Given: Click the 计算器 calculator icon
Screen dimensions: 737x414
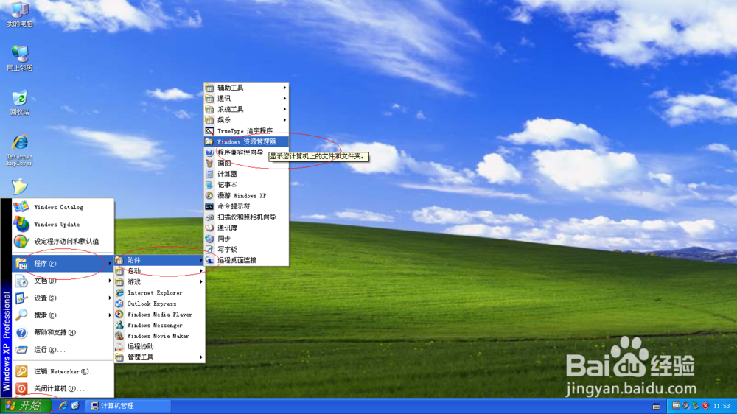Looking at the screenshot, I should [x=209, y=174].
